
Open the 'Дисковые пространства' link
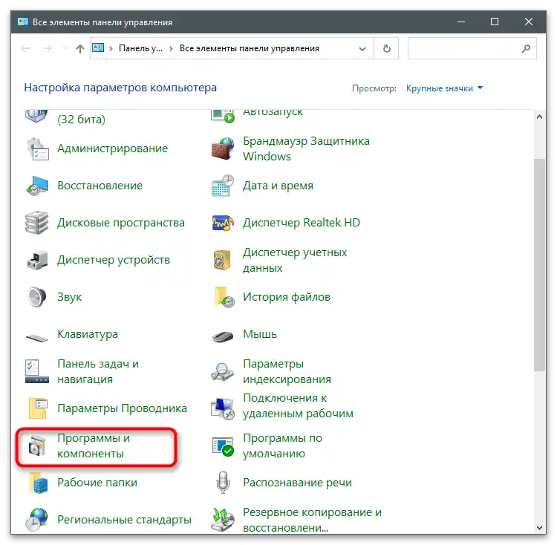coord(121,223)
